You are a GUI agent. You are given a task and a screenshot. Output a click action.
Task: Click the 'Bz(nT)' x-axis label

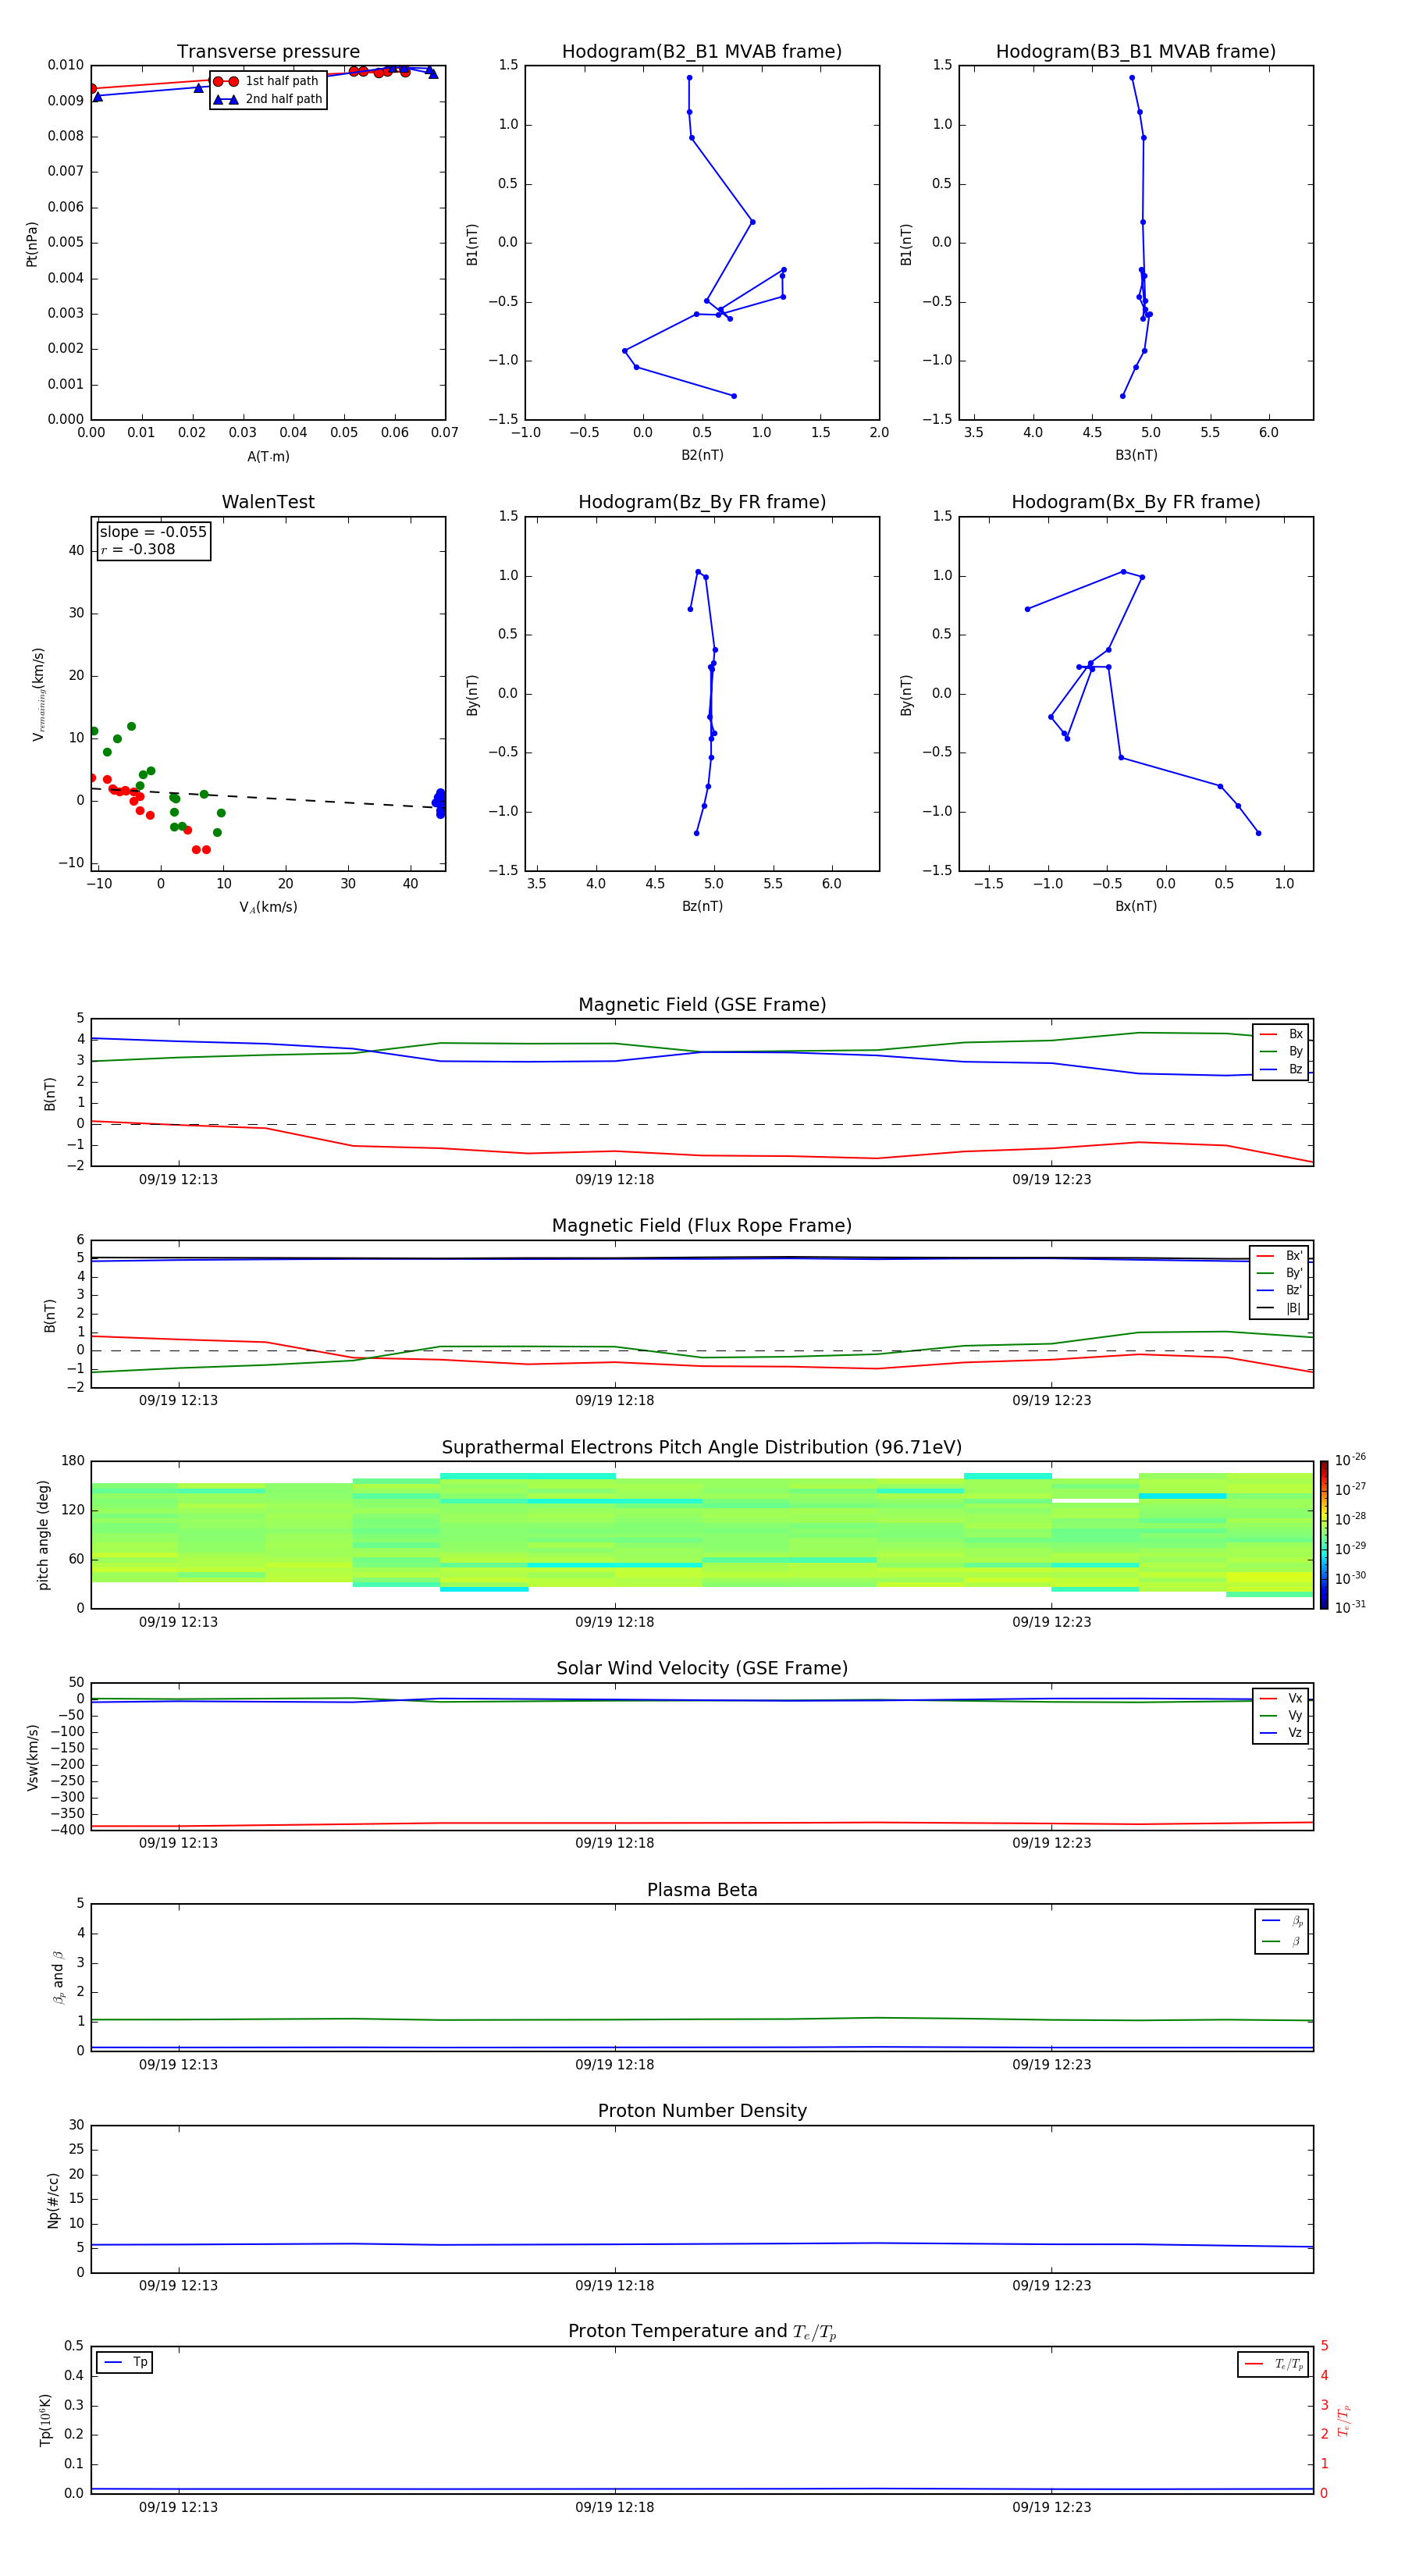point(702,906)
